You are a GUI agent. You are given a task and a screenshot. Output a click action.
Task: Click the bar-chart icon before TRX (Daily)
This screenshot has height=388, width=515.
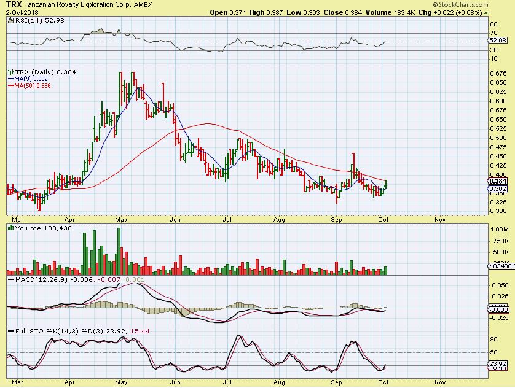[11, 72]
